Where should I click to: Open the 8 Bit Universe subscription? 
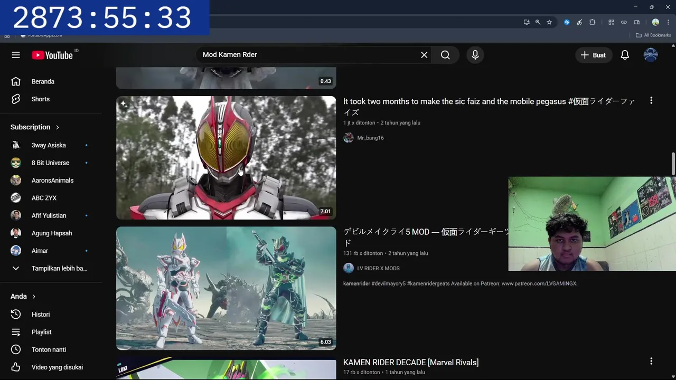pyautogui.click(x=51, y=163)
